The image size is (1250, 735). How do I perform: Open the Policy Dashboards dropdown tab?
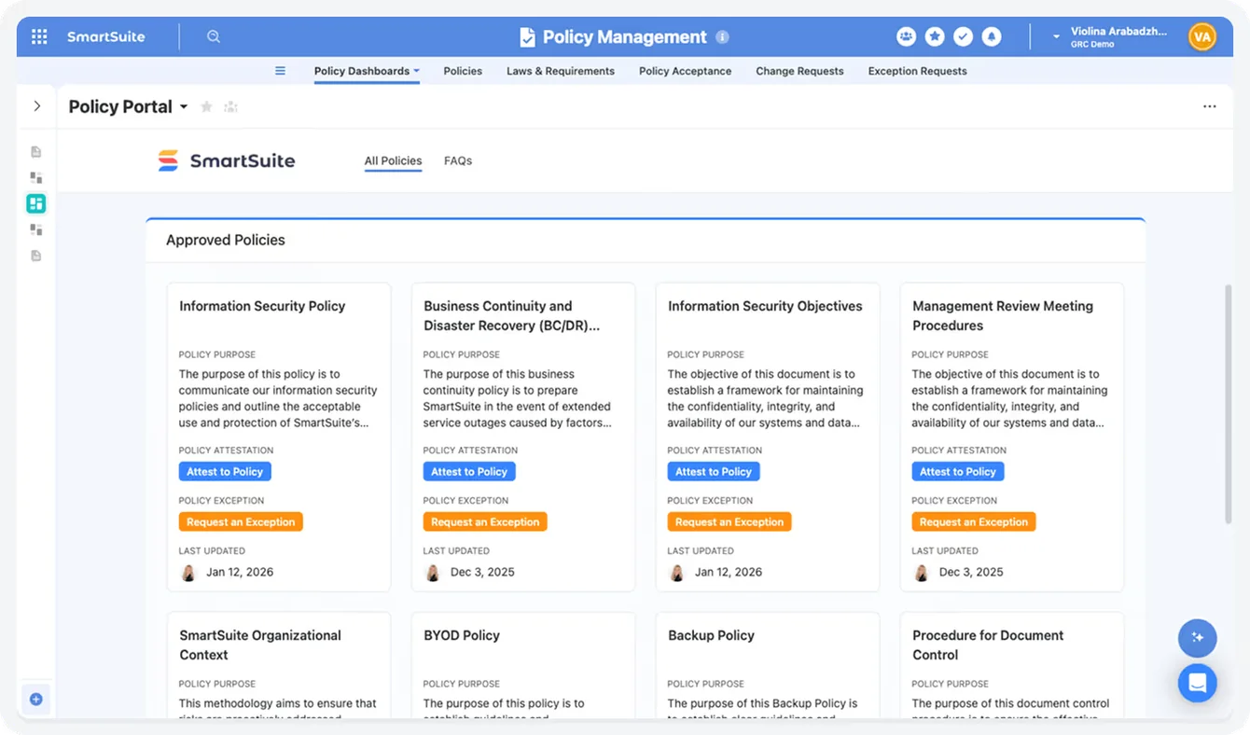click(367, 71)
